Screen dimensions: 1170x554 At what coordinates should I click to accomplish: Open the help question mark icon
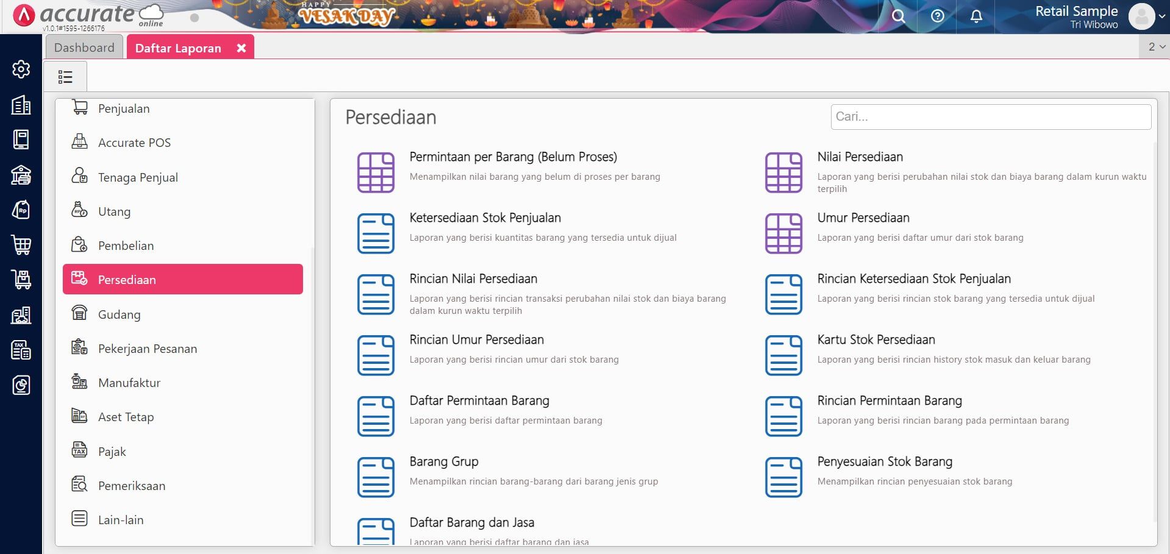point(937,16)
